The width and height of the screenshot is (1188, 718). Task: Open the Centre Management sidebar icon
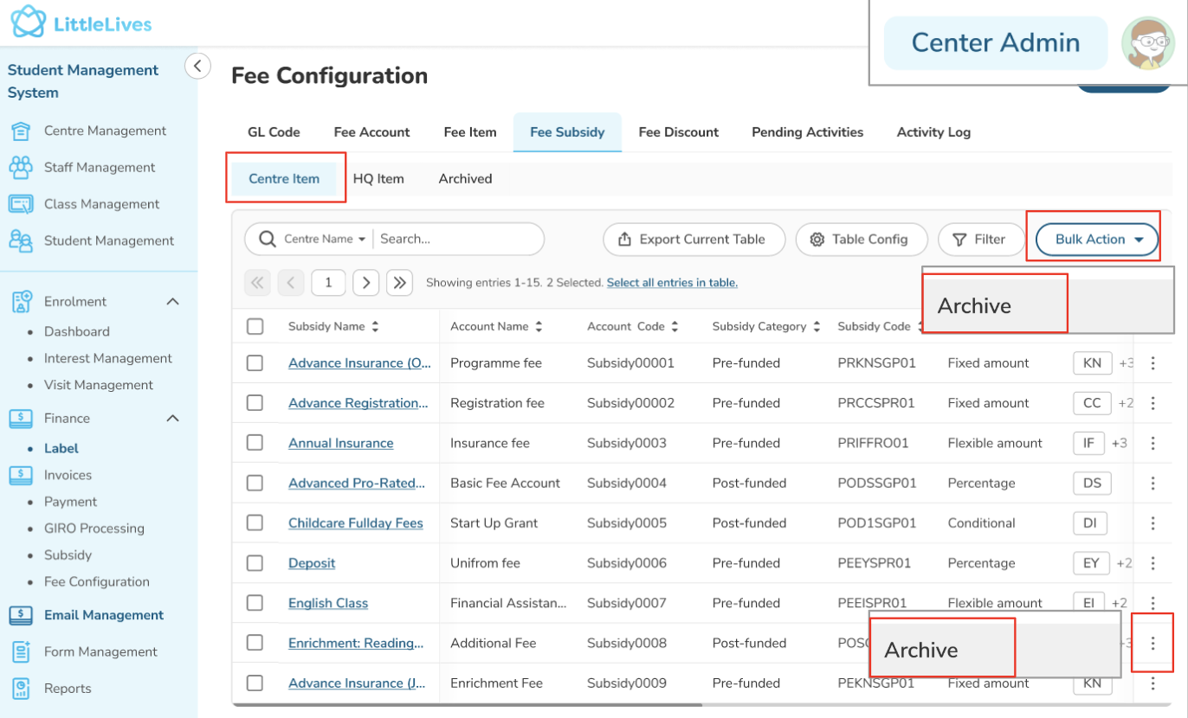click(21, 131)
